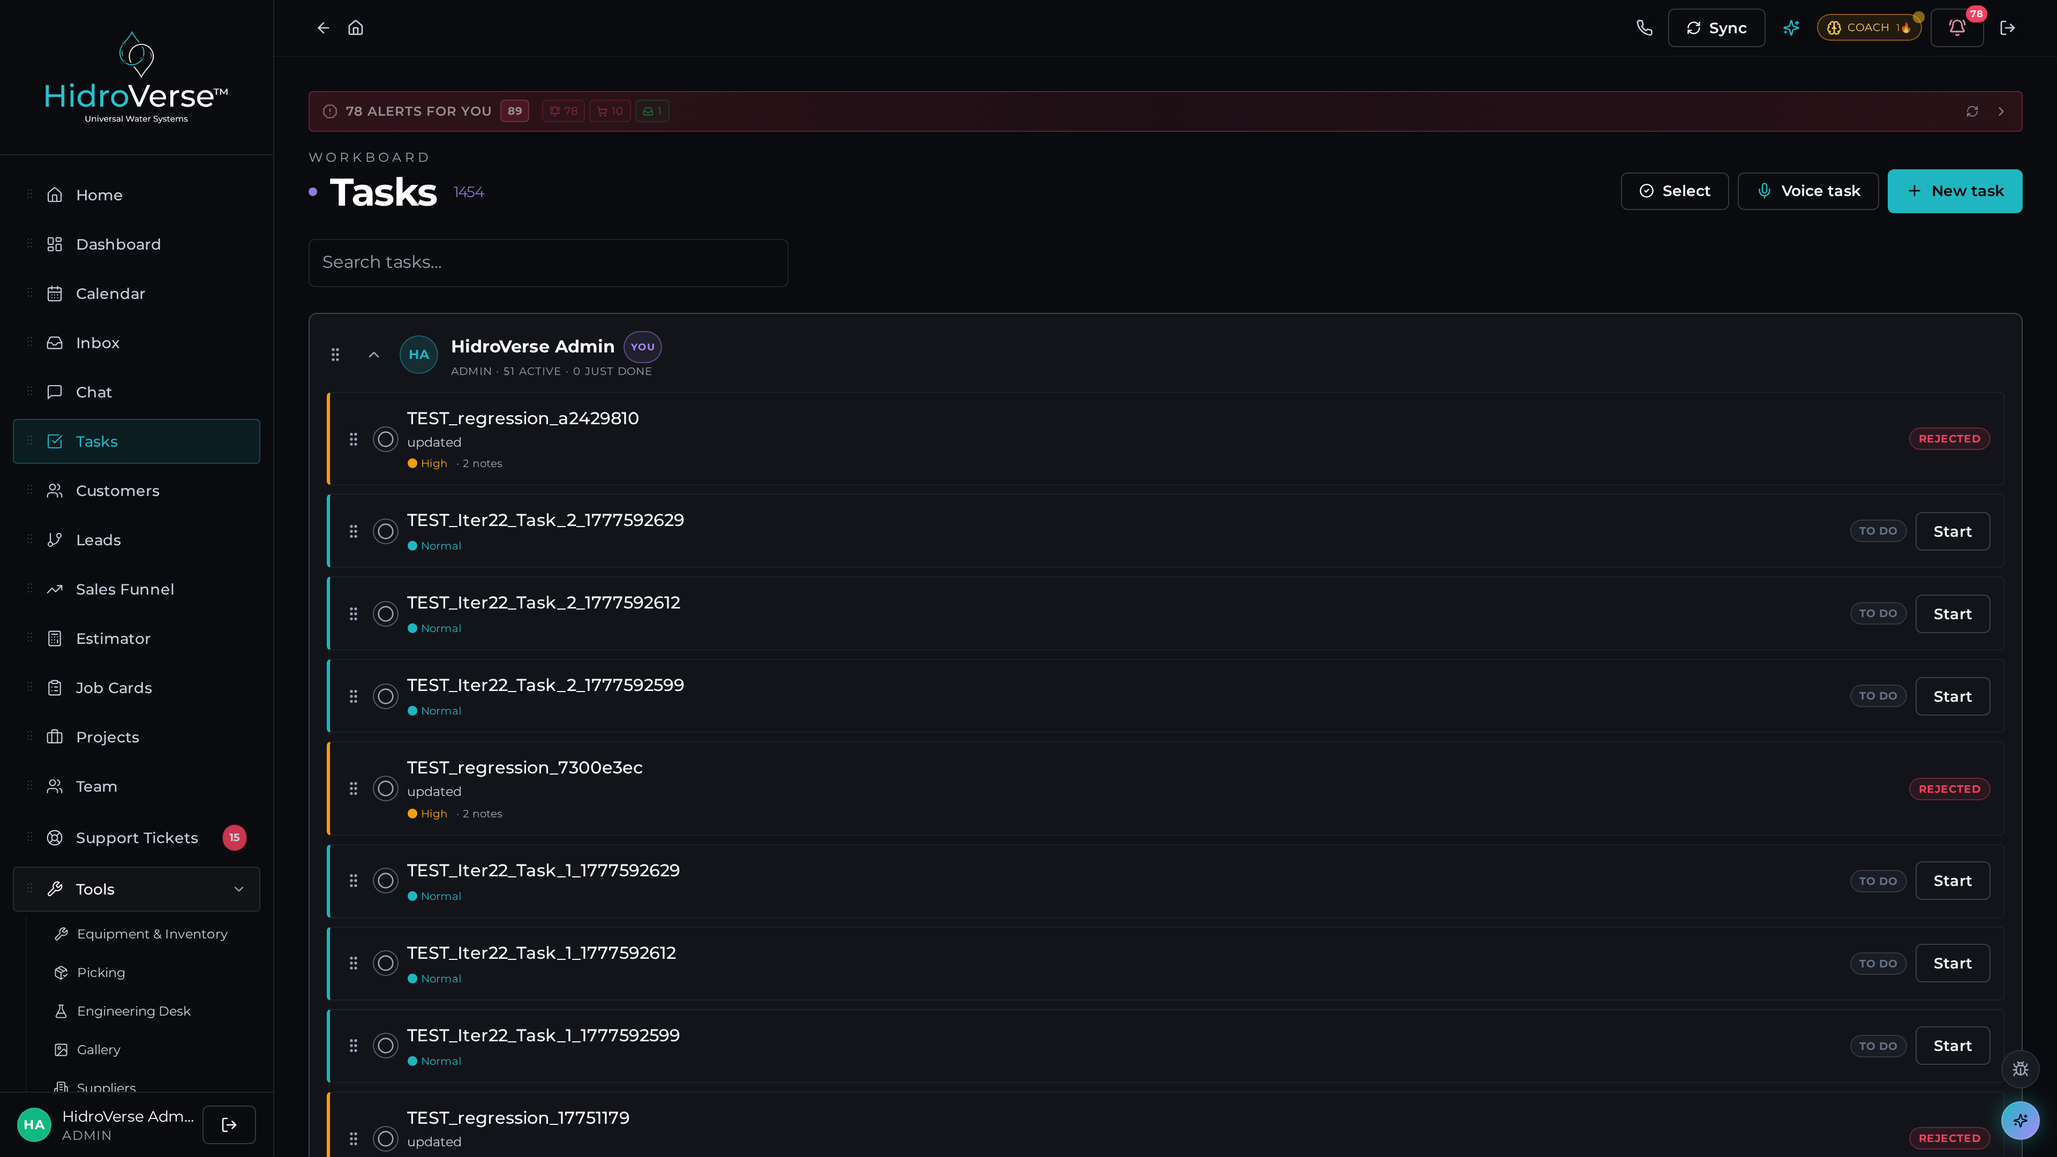Open Leads in the sidebar
2057x1157 pixels.
(x=137, y=540)
